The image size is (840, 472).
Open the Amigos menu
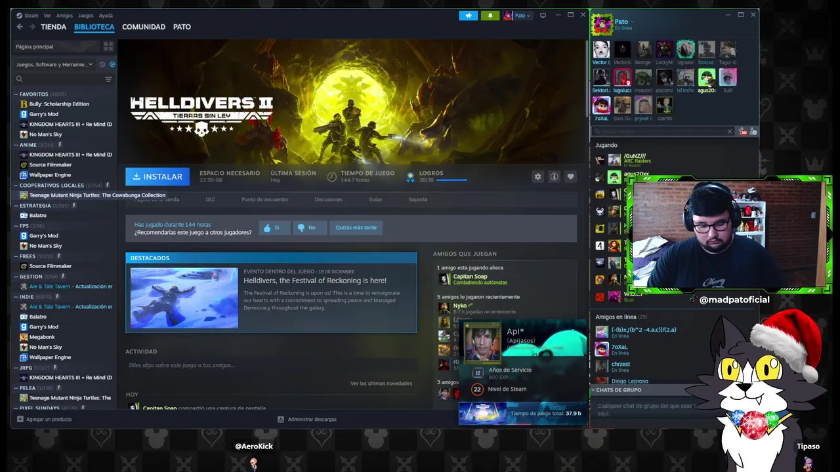click(64, 15)
